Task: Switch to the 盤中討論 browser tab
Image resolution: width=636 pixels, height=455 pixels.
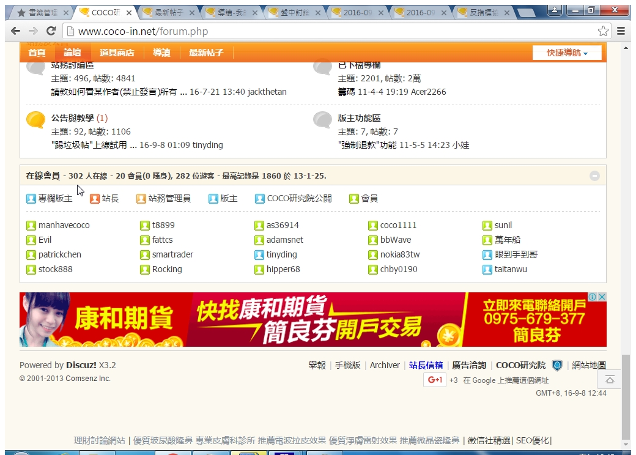Action: tap(294, 13)
